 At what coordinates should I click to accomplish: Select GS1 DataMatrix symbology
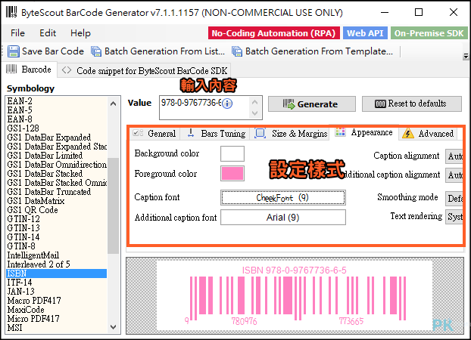coord(56,200)
